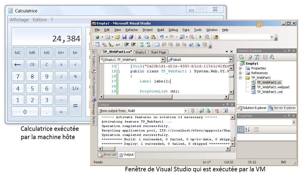Toggle a bookmark with the blue rectangle icon
Screen dimensions: 308x176
[157, 45]
